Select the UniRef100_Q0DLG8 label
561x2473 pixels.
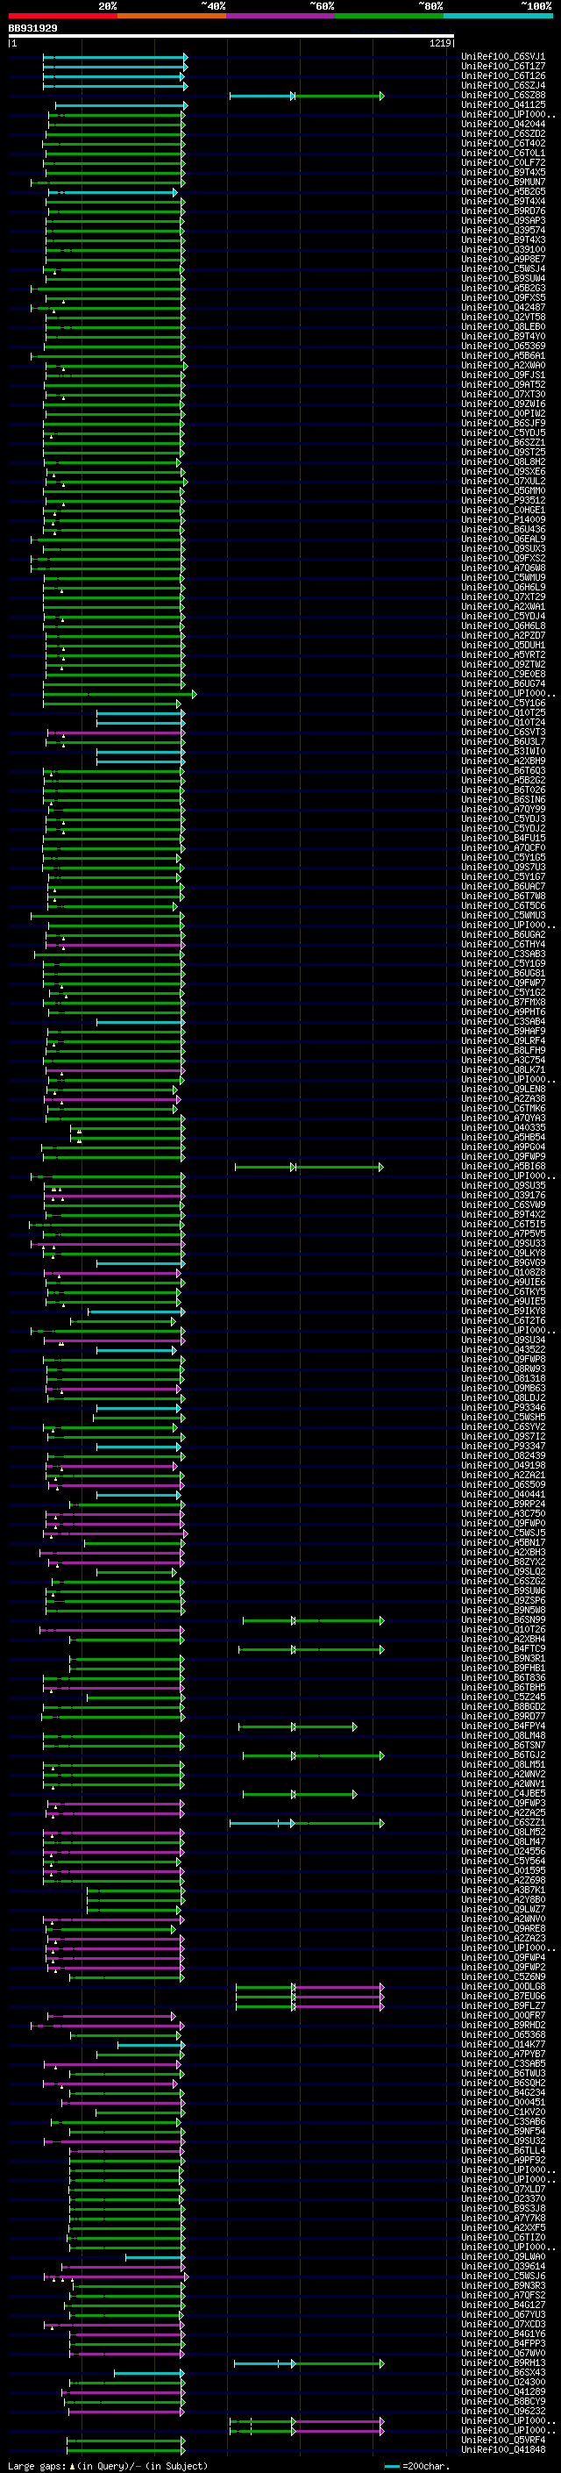[x=503, y=1986]
